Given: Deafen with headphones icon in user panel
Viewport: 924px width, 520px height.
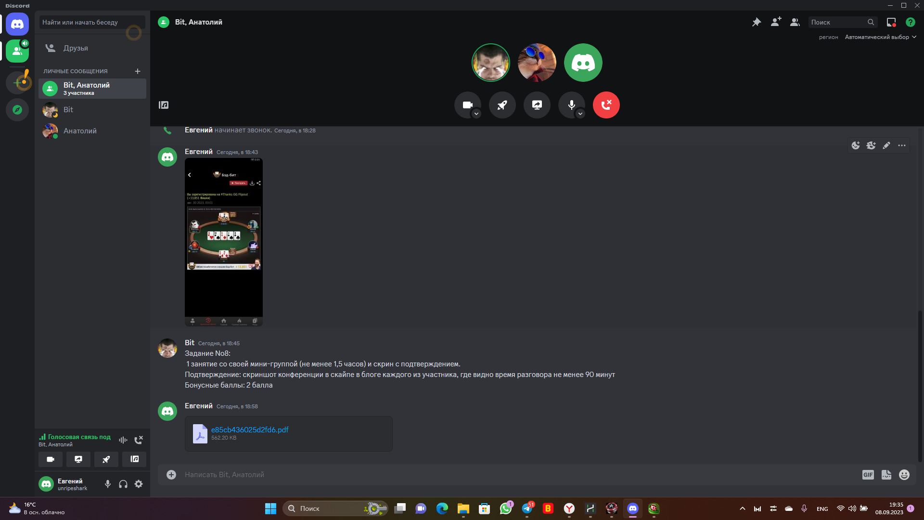Looking at the screenshot, I should 123,484.
